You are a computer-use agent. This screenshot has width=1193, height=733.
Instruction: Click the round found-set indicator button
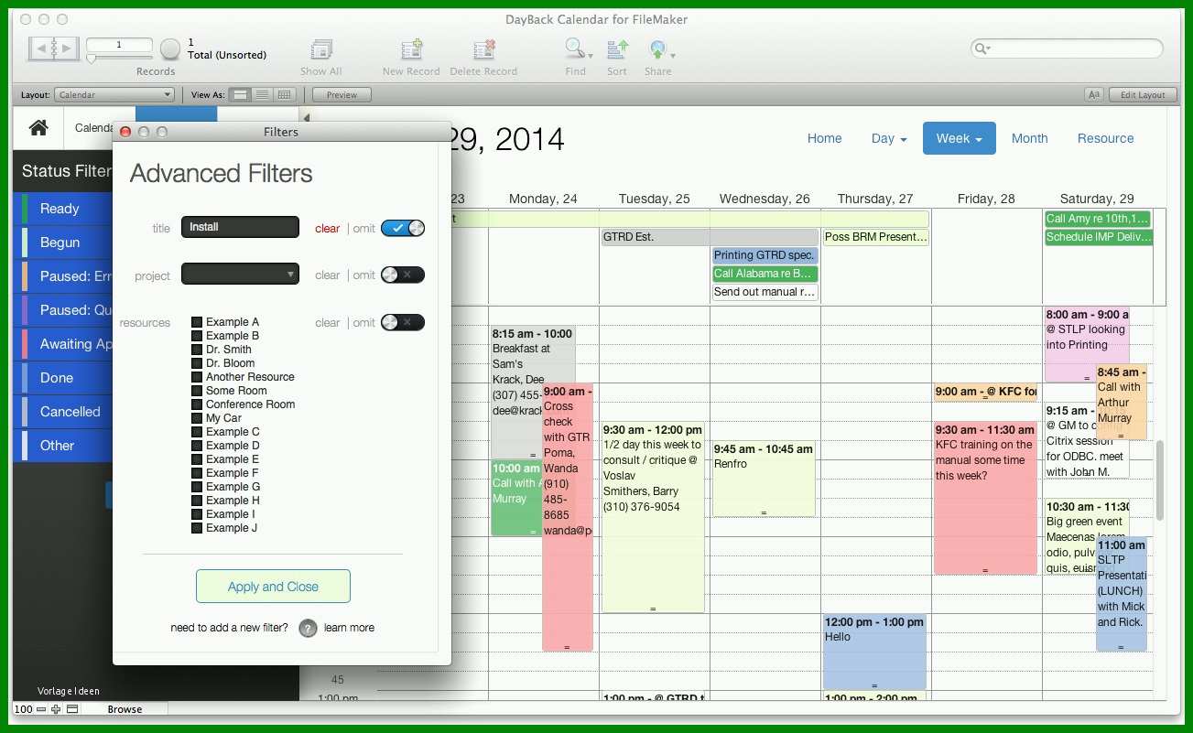coord(170,49)
